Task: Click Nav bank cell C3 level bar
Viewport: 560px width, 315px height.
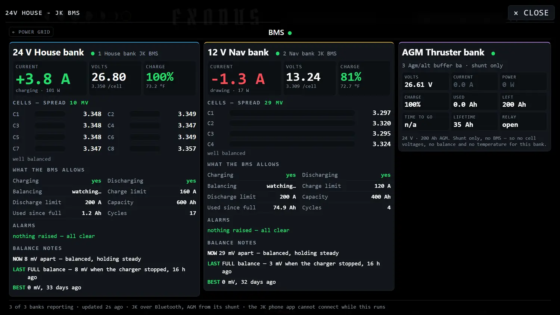Action: (292, 134)
